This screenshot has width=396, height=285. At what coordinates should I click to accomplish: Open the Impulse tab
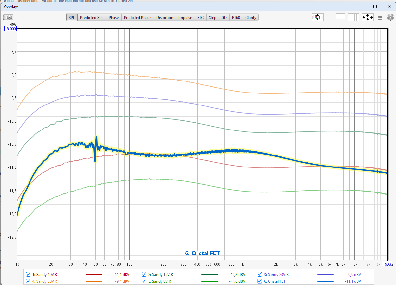click(185, 18)
